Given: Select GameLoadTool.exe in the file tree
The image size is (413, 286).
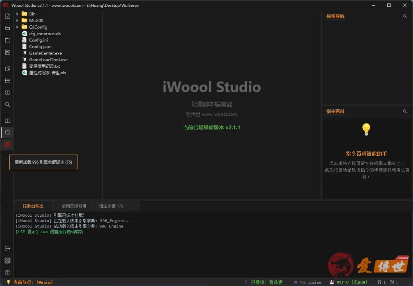Looking at the screenshot, I should click(48, 60).
